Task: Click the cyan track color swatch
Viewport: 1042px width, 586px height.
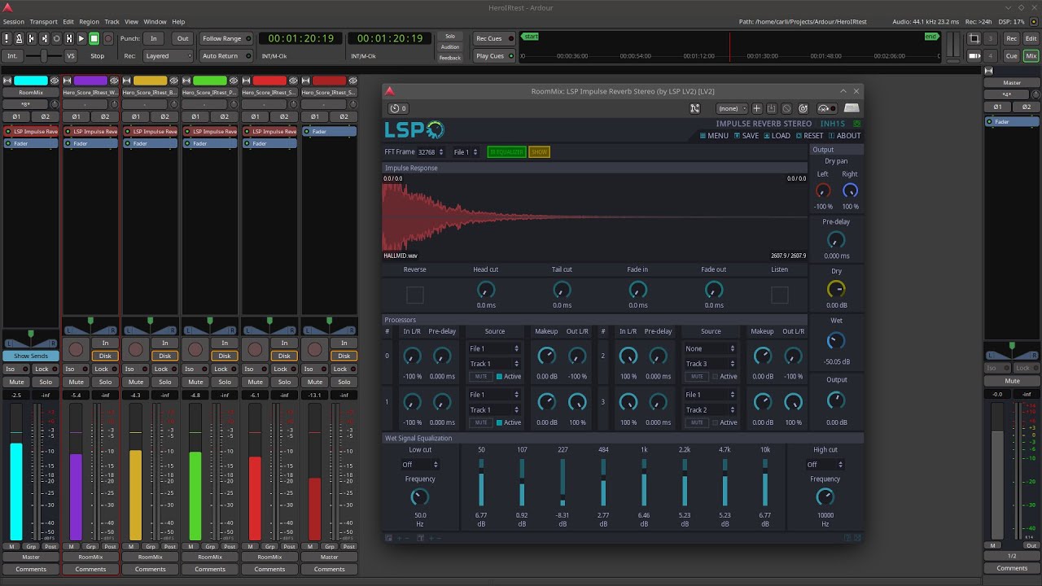Action: coord(31,81)
